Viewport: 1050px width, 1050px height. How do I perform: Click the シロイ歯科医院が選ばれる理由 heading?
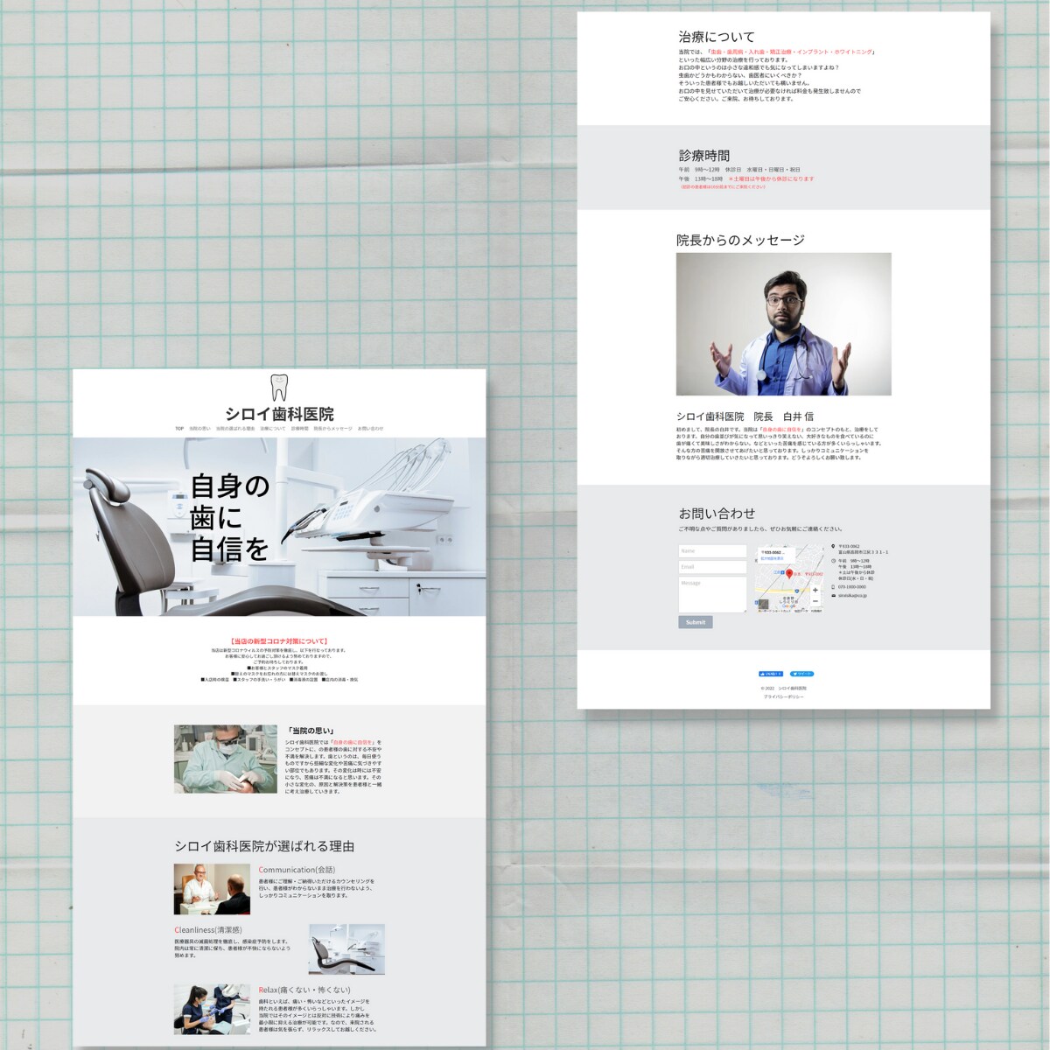point(264,846)
